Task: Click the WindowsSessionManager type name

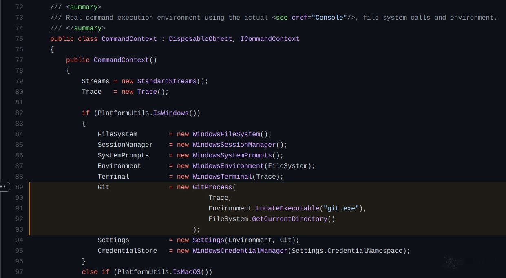Action: [234, 145]
